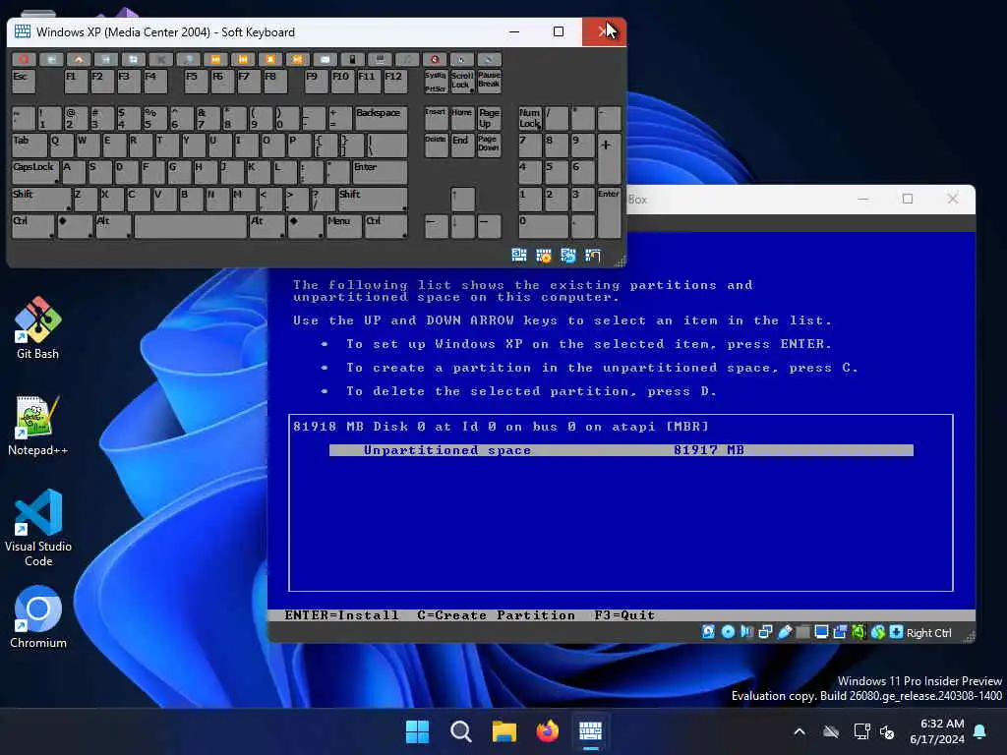
Task: Show hidden system tray icons chevron
Action: tap(800, 731)
